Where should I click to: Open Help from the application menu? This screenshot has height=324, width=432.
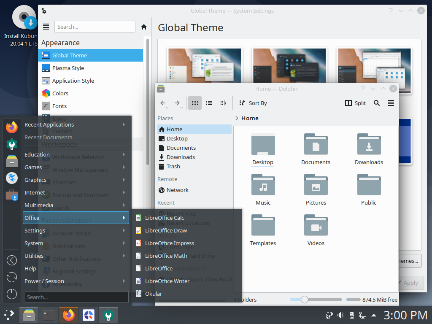76,269
